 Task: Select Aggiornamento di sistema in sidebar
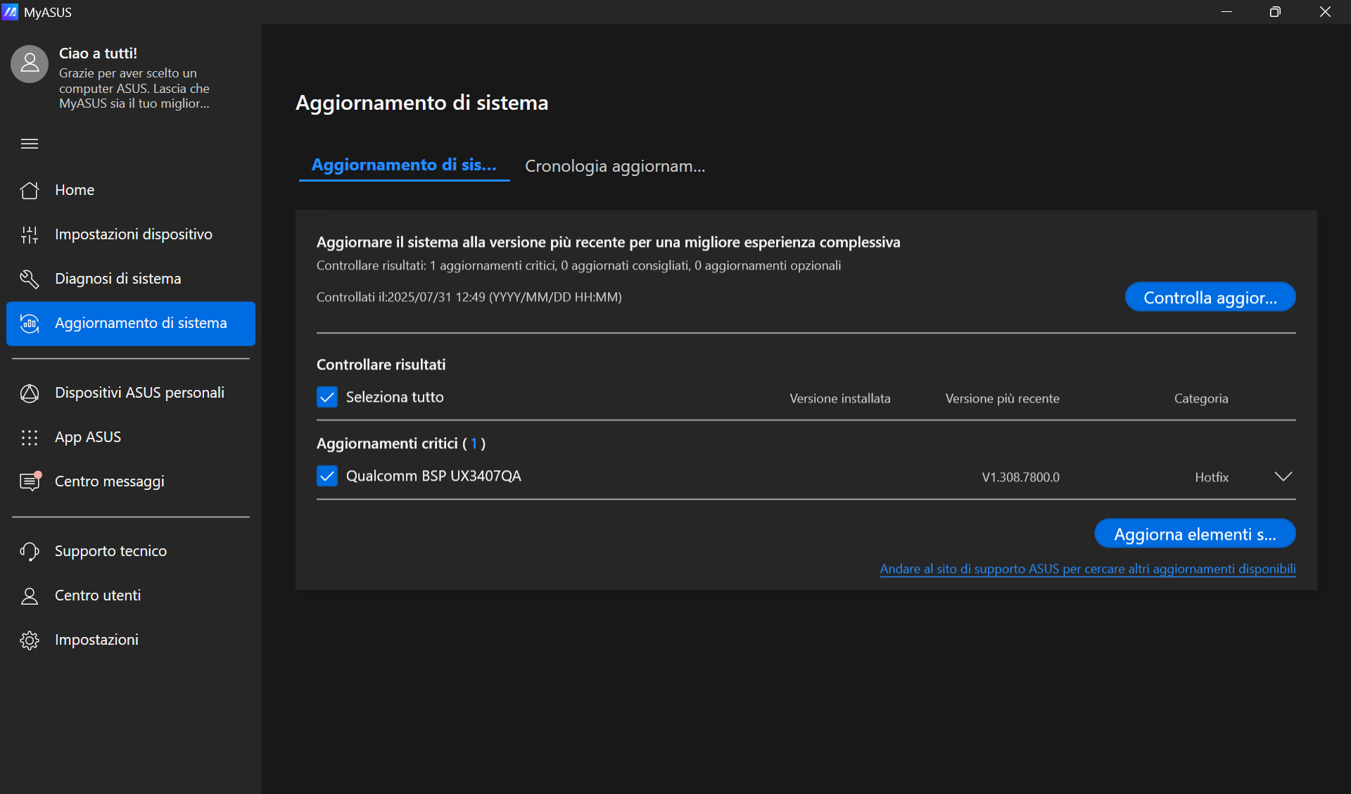pyautogui.click(x=131, y=323)
